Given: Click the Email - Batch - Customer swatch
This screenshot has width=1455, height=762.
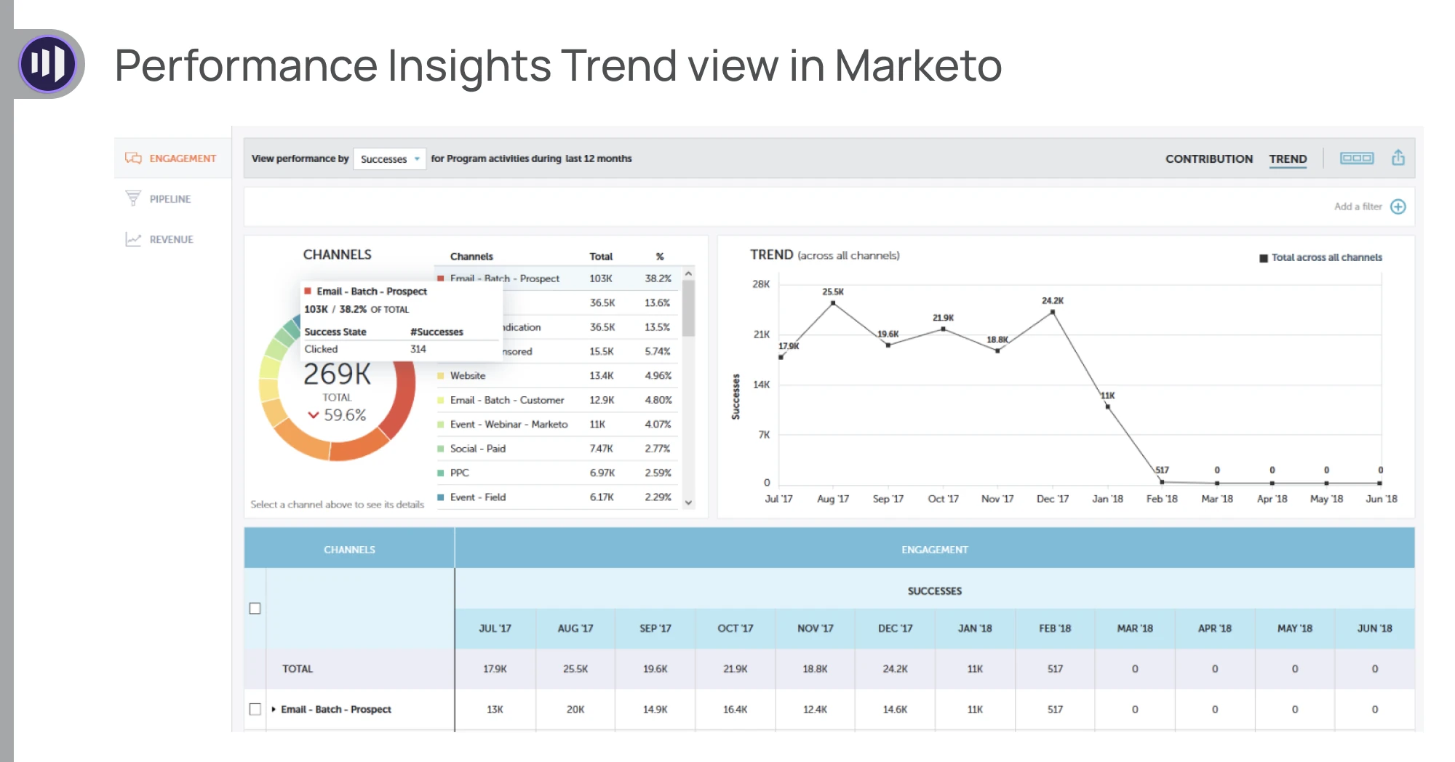Looking at the screenshot, I should 440,400.
